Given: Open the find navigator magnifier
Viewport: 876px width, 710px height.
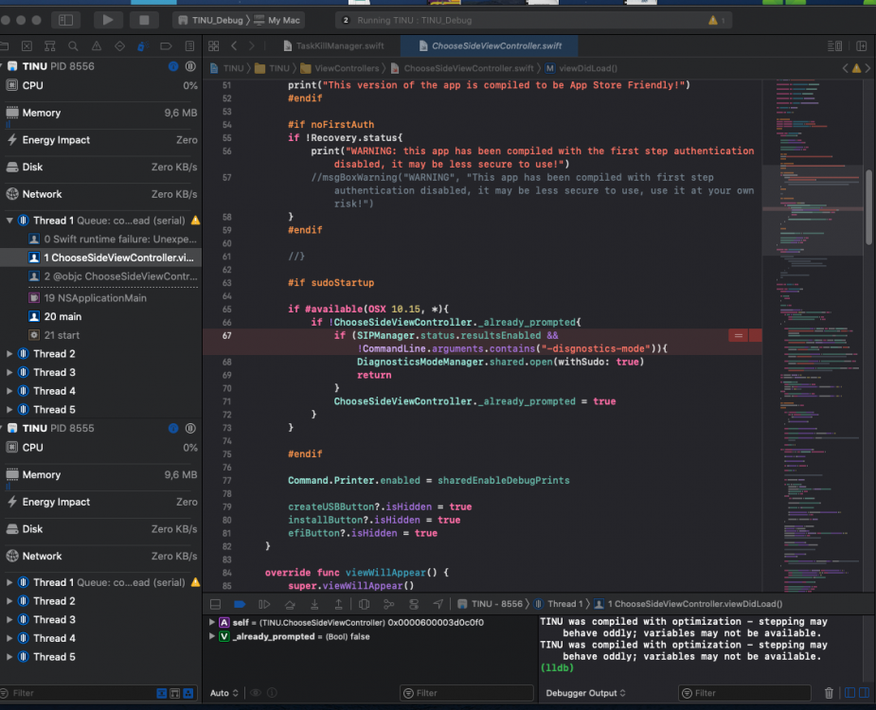Looking at the screenshot, I should 73,46.
